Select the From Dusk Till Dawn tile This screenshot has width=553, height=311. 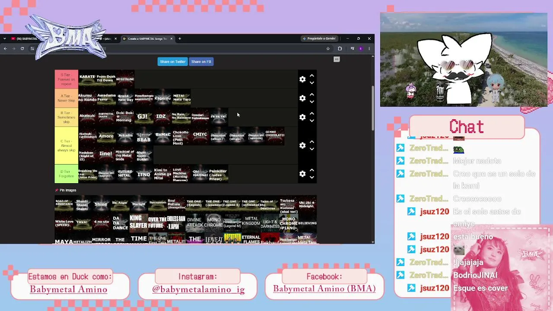106,79
